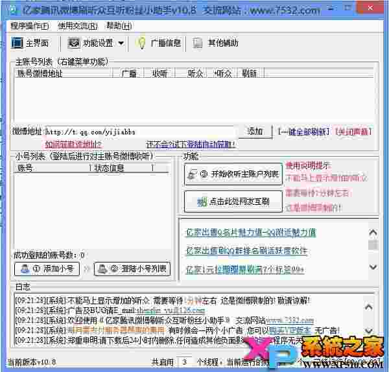Click the 登陆小号列表 button

pyautogui.click(x=132, y=269)
